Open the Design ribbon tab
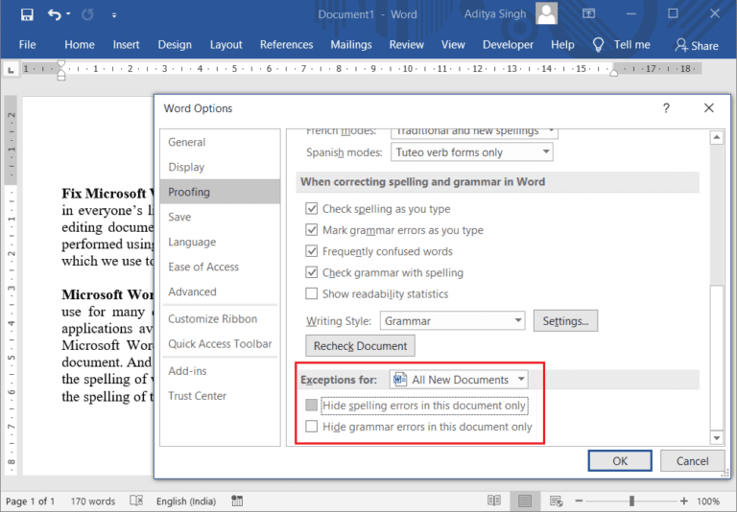The width and height of the screenshot is (737, 512). pos(175,45)
